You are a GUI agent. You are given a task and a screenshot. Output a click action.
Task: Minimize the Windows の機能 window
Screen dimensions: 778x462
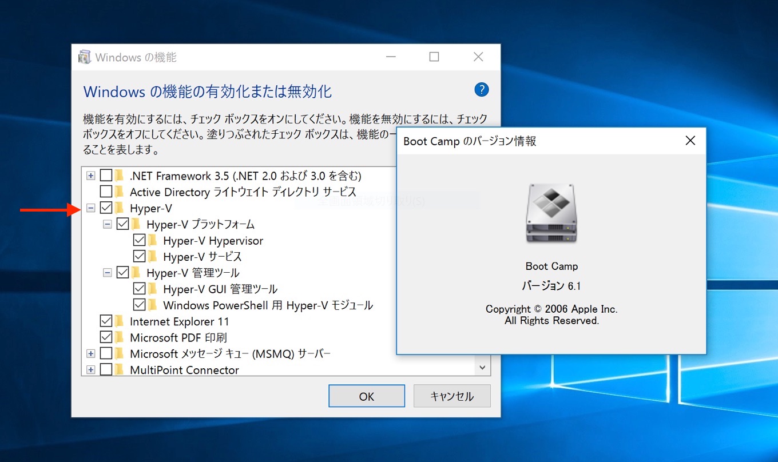(391, 57)
